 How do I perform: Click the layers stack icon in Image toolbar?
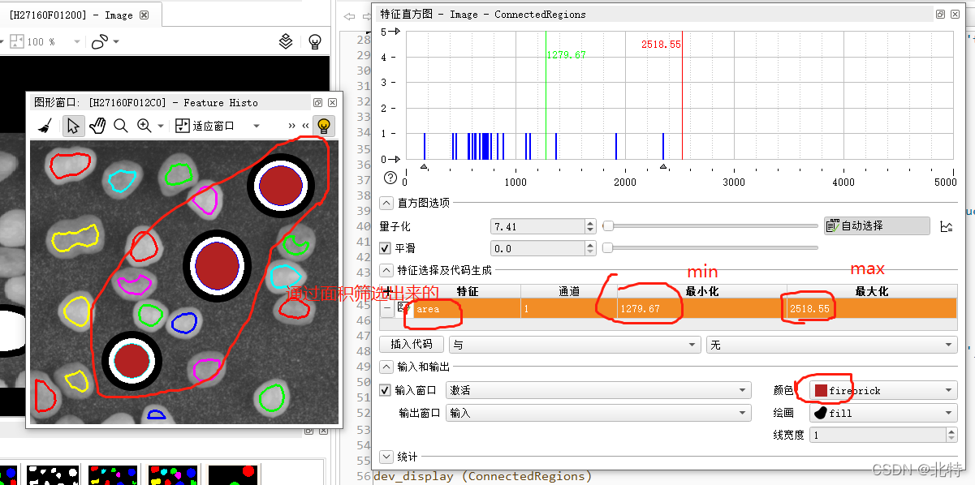(286, 41)
